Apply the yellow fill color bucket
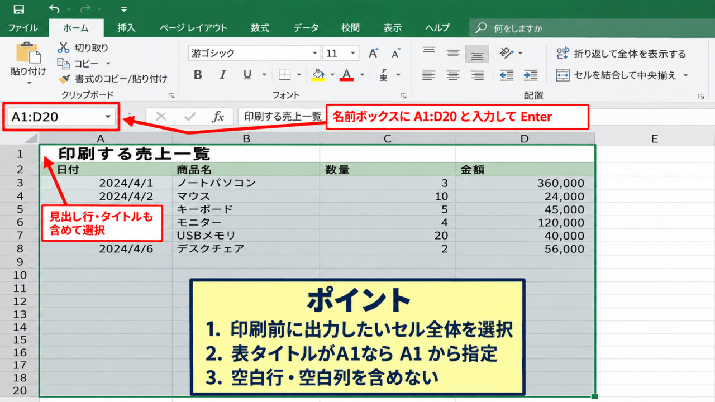The image size is (715, 402). [x=318, y=75]
